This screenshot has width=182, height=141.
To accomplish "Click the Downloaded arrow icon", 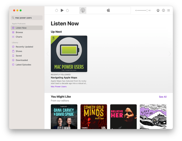I will (x=13, y=60).
